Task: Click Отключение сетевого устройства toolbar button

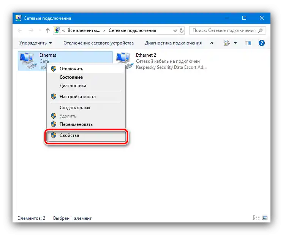Action: click(x=98, y=43)
